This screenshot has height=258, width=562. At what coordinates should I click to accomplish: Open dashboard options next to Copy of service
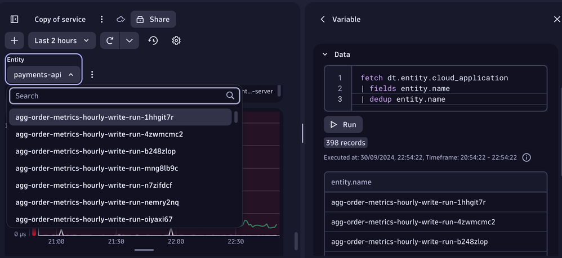point(102,19)
